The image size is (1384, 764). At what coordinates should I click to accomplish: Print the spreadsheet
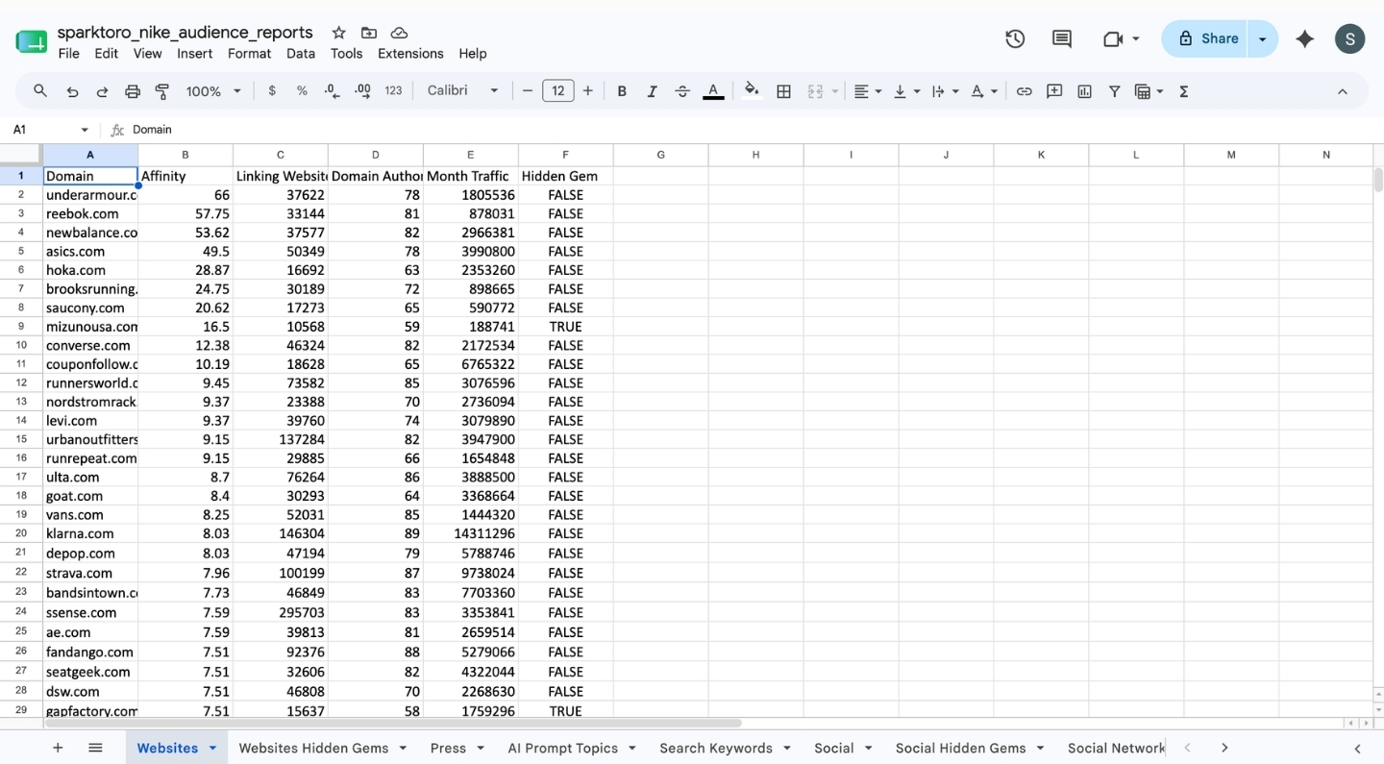click(133, 91)
